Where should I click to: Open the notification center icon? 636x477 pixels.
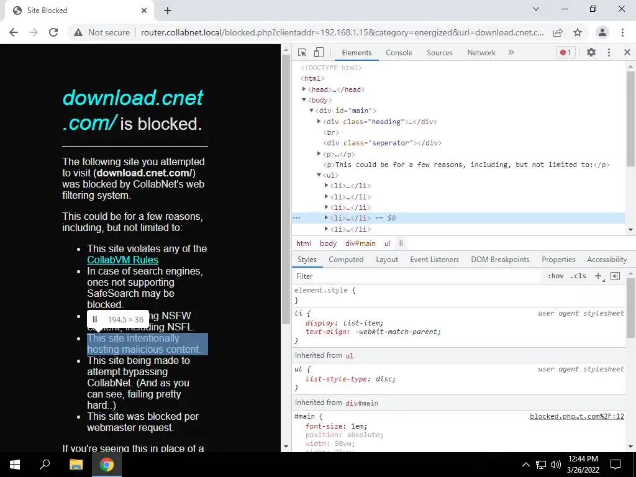point(616,465)
